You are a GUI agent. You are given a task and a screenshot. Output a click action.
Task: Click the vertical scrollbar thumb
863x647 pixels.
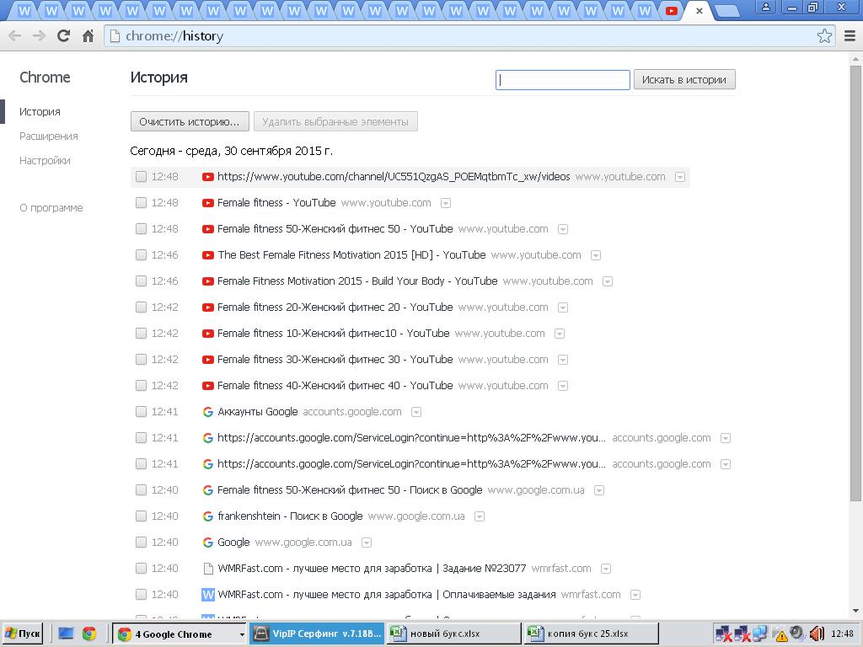(856, 283)
